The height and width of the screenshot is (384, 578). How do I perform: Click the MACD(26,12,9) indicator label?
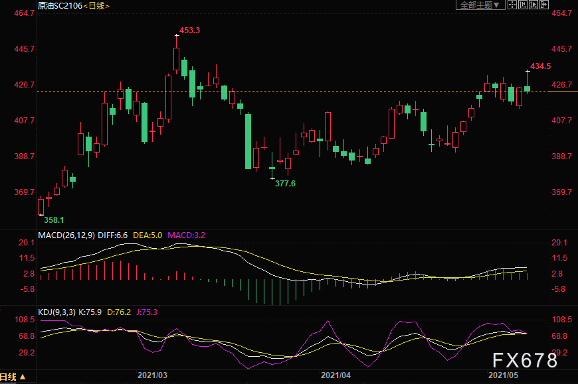click(x=67, y=235)
